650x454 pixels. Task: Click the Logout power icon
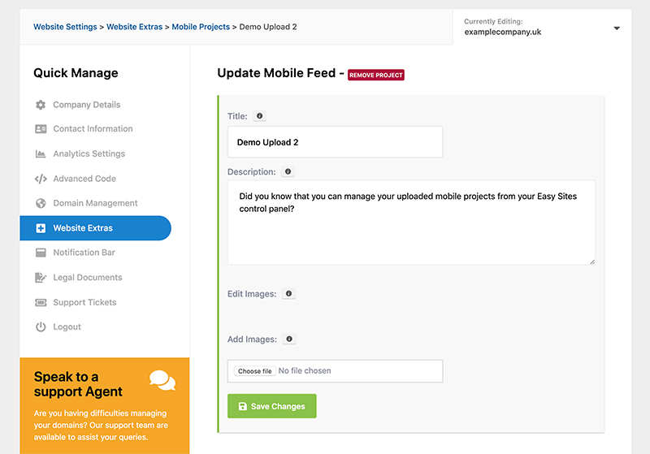41,326
